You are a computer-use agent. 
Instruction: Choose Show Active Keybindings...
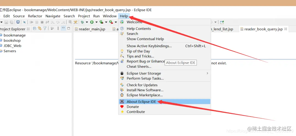(x=165, y=46)
